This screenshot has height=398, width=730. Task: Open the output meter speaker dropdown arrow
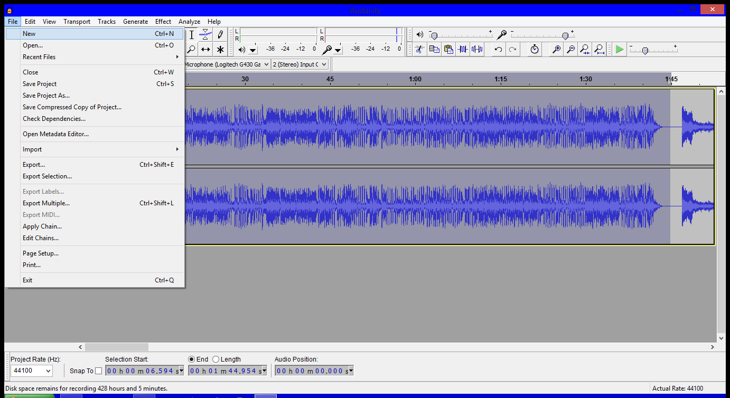point(253,50)
